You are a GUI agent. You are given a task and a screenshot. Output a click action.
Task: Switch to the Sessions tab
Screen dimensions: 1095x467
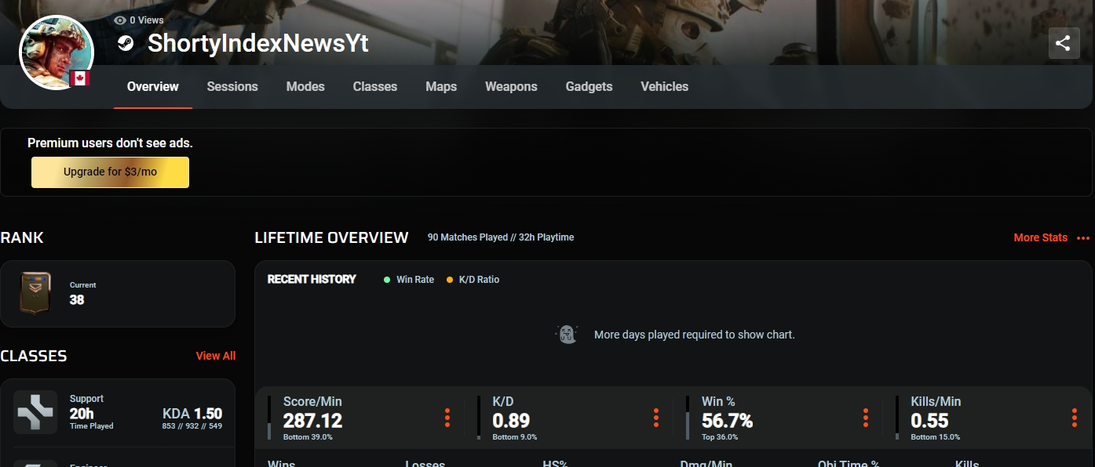[232, 86]
